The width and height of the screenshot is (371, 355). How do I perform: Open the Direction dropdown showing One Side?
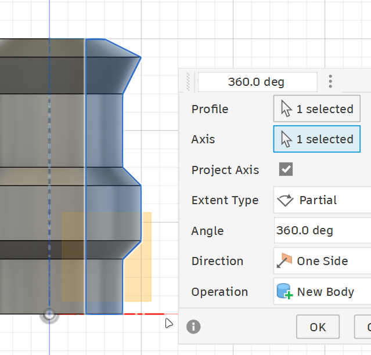322,261
